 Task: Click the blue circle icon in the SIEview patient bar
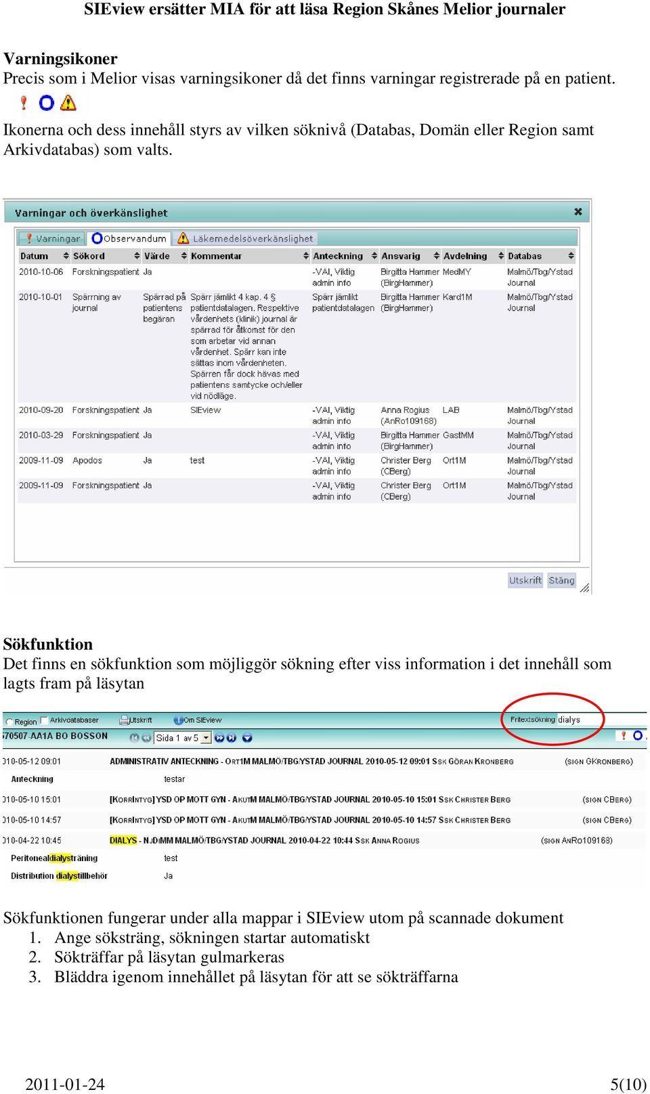click(637, 735)
